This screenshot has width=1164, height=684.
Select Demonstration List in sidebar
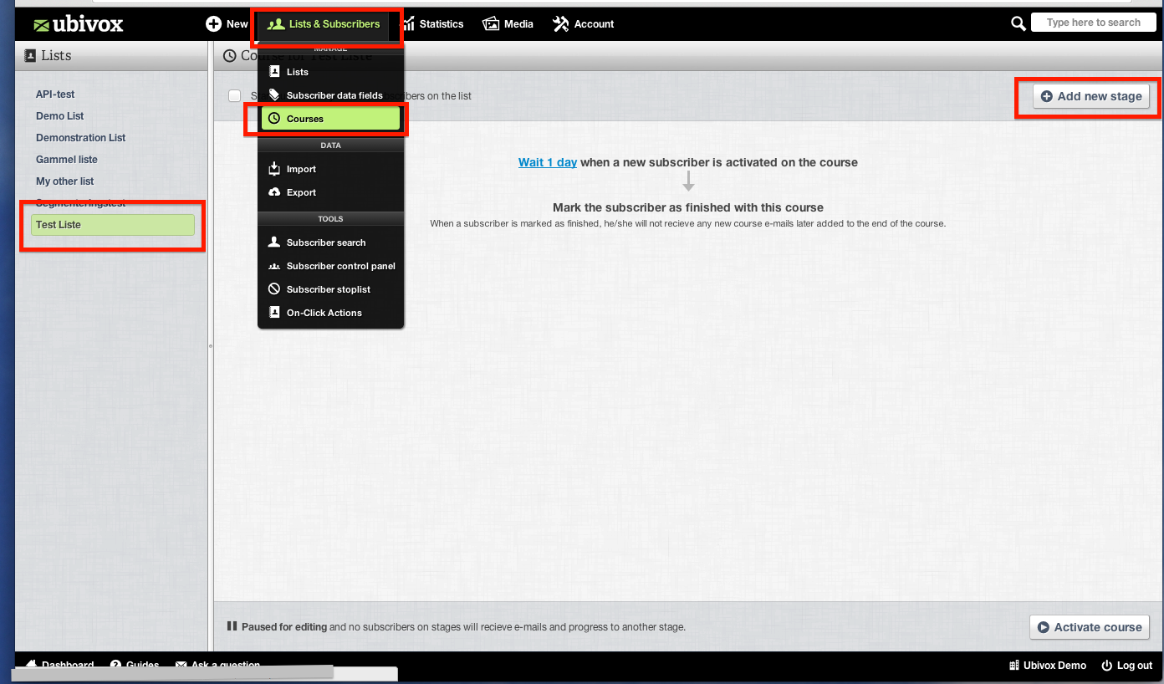point(81,138)
